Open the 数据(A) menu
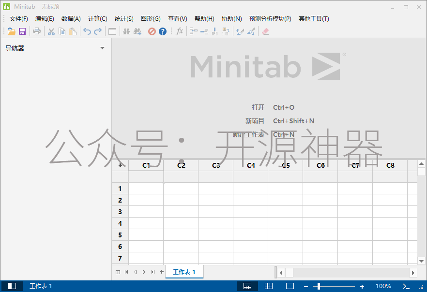 pos(71,18)
